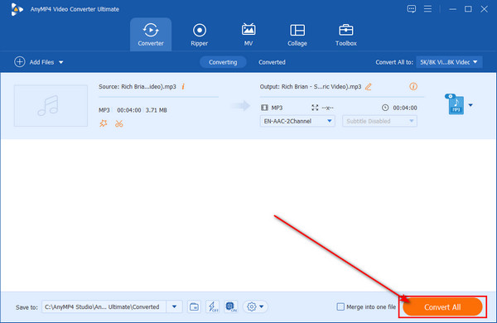Rename output file with pencil icon

coord(369,86)
